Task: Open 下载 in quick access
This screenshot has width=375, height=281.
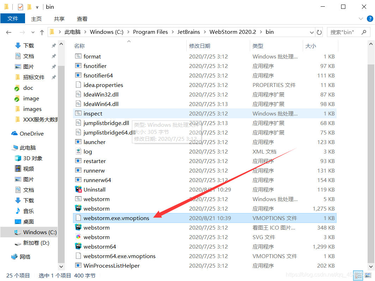Action: tap(29, 45)
